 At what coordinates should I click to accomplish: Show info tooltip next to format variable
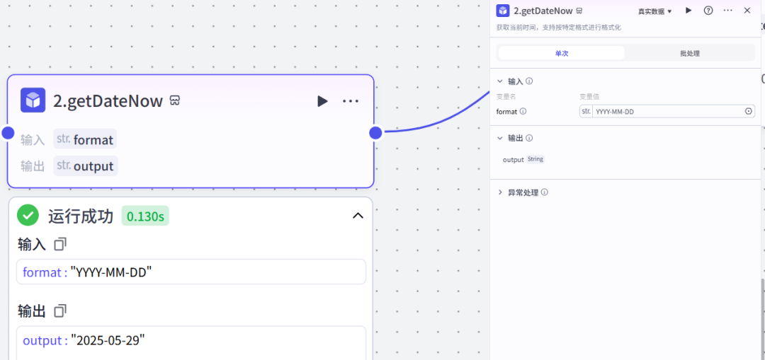pos(523,111)
